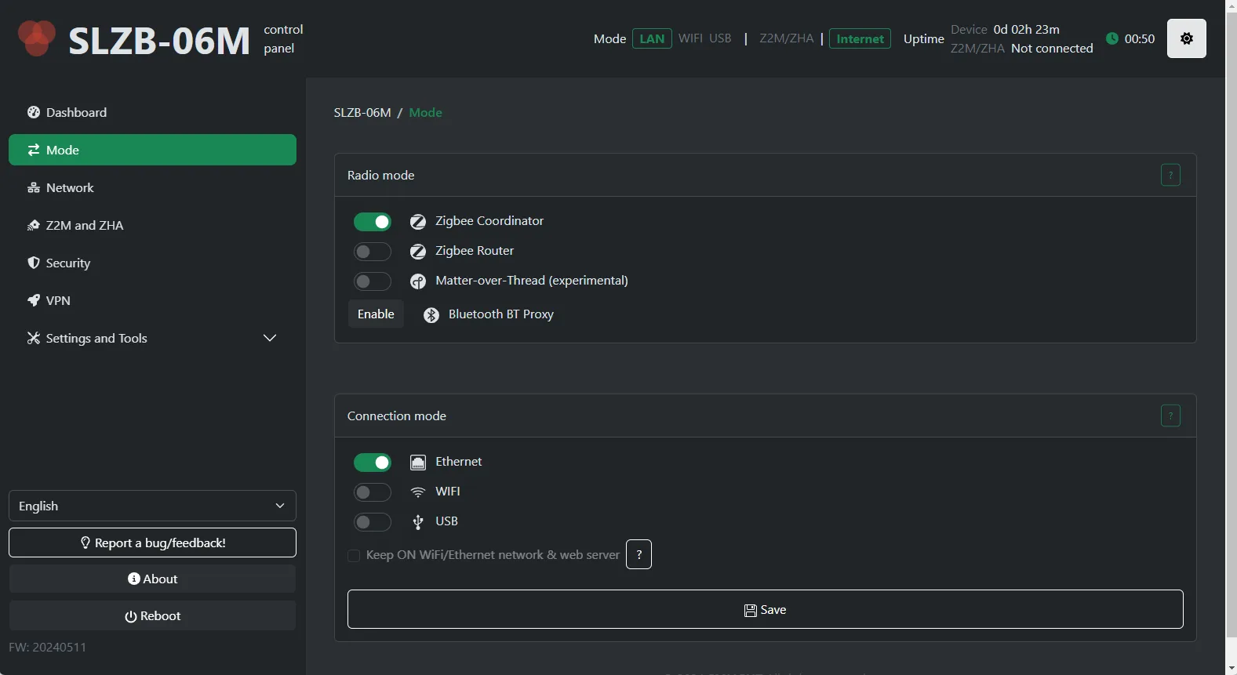Open Radio mode help question icon
Image resolution: width=1237 pixels, height=675 pixels.
click(x=1170, y=175)
